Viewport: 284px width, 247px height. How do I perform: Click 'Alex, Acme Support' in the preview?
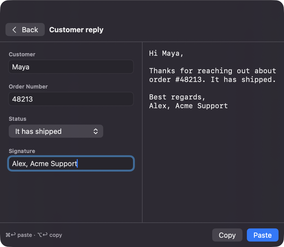pyautogui.click(x=188, y=106)
